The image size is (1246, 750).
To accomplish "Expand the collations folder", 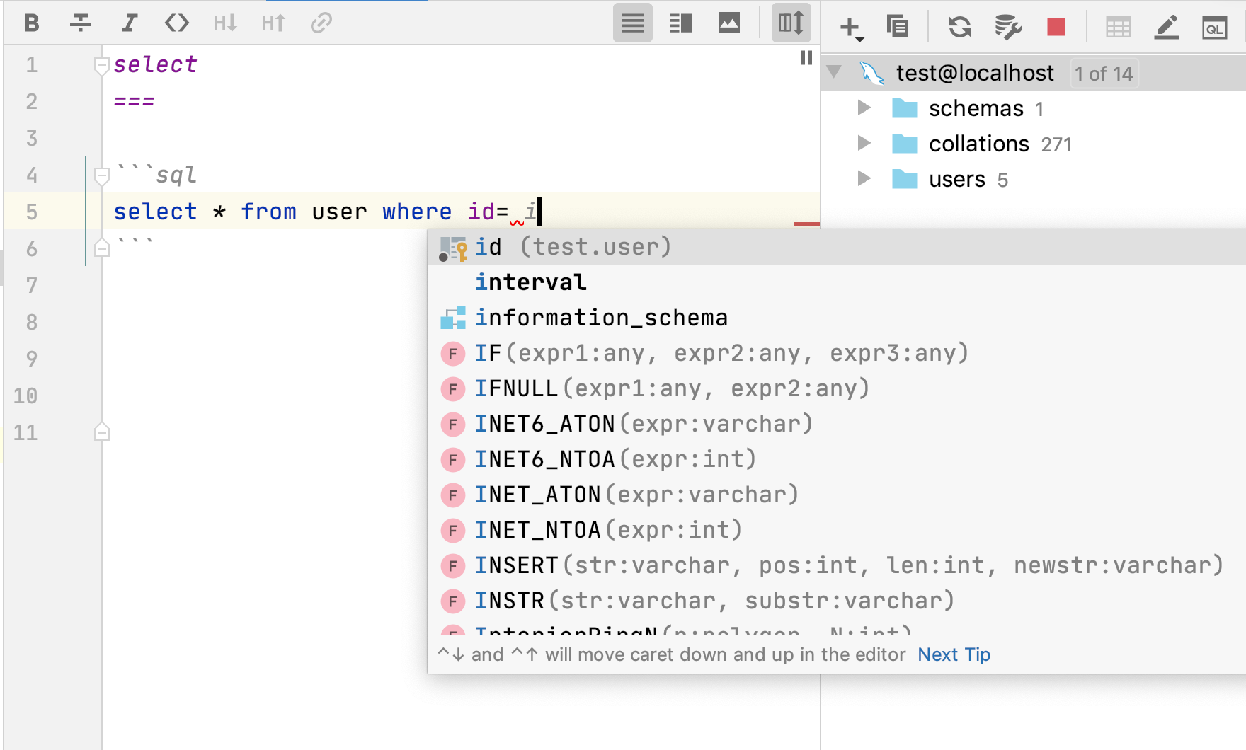I will pyautogui.click(x=864, y=143).
